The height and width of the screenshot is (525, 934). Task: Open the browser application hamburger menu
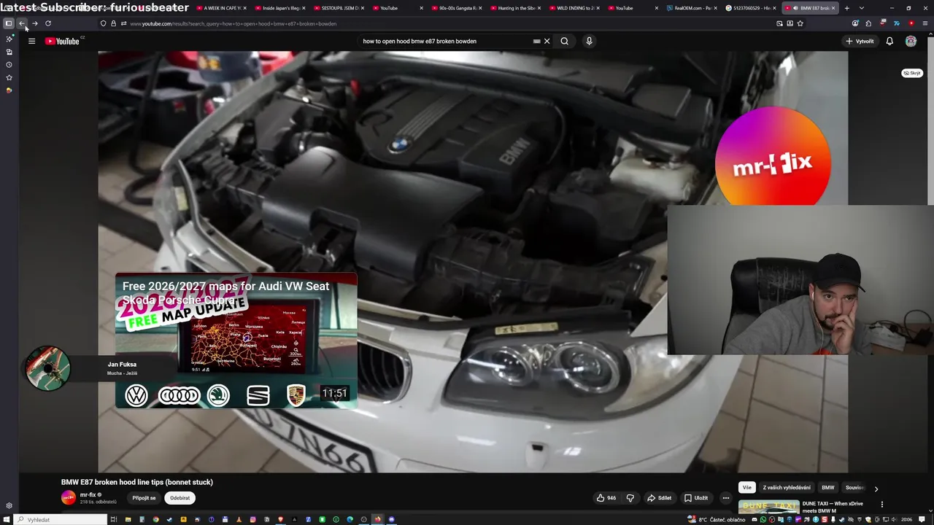925,23
